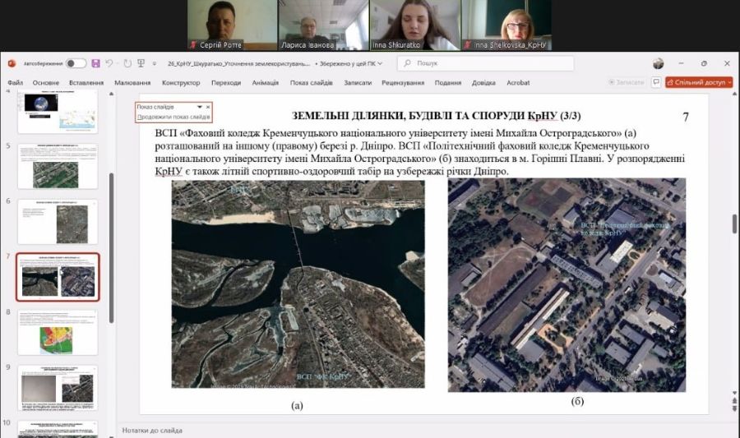Open the Малювання ribbon tab
Screen dimensions: 740x438
coord(132,82)
